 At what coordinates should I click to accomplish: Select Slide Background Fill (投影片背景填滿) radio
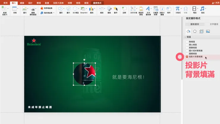[x=187, y=57]
